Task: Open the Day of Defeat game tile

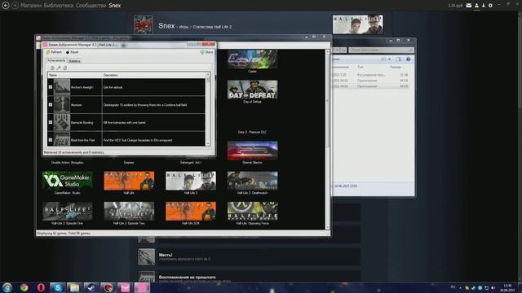Action: click(252, 90)
